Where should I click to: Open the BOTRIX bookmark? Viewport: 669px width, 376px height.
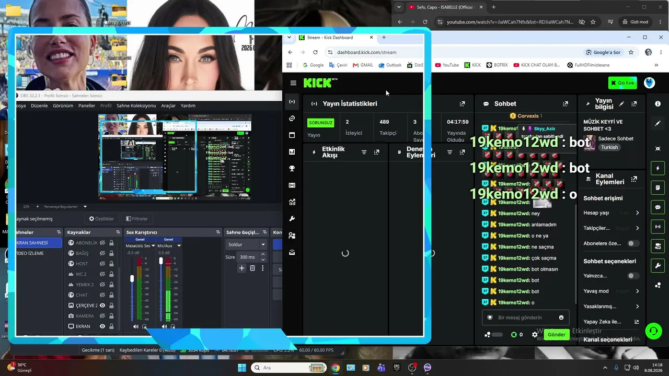coord(497,65)
